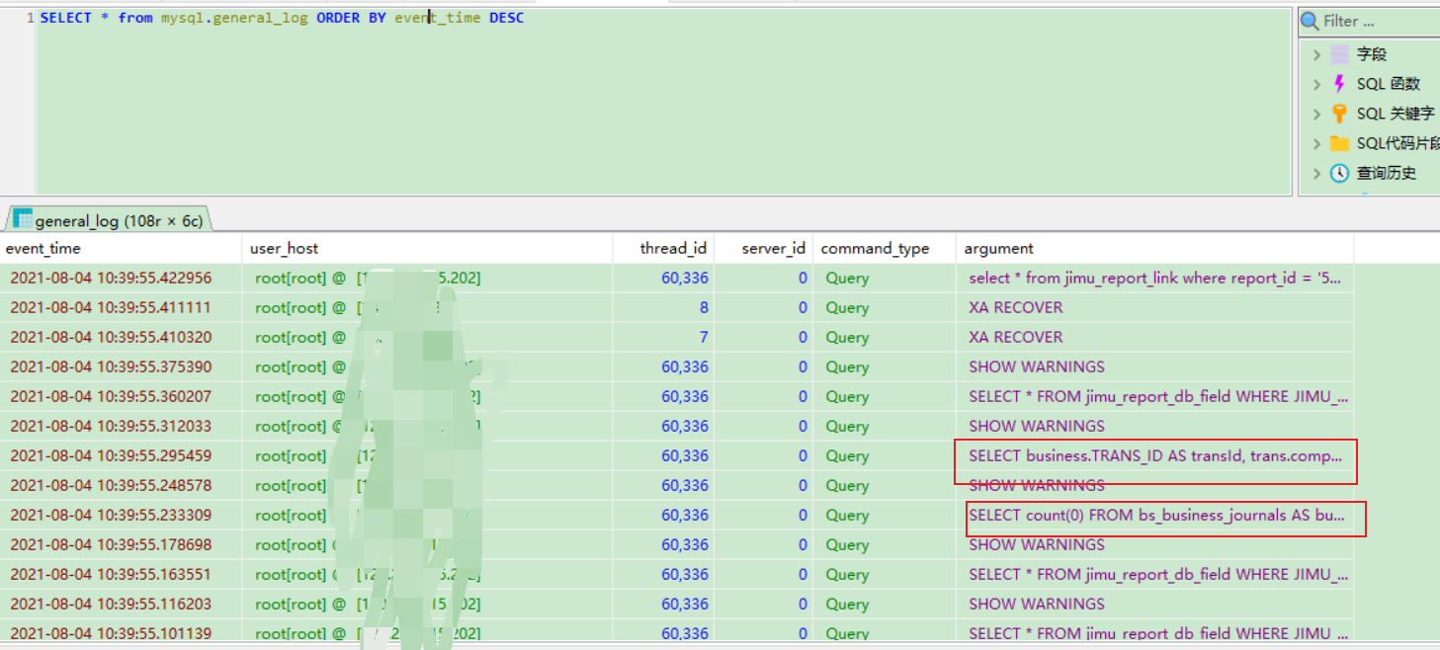1440x650 pixels.
Task: Open the SQL代码片段 folder icon
Action: 1339,143
